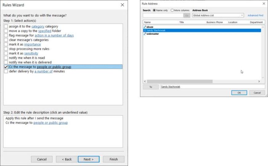Click OK in Rule Address dialog

(239, 93)
